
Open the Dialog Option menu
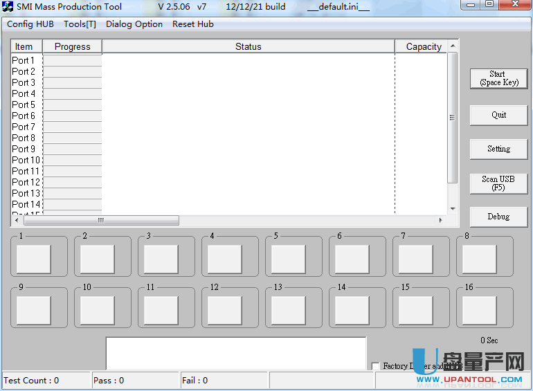(134, 24)
